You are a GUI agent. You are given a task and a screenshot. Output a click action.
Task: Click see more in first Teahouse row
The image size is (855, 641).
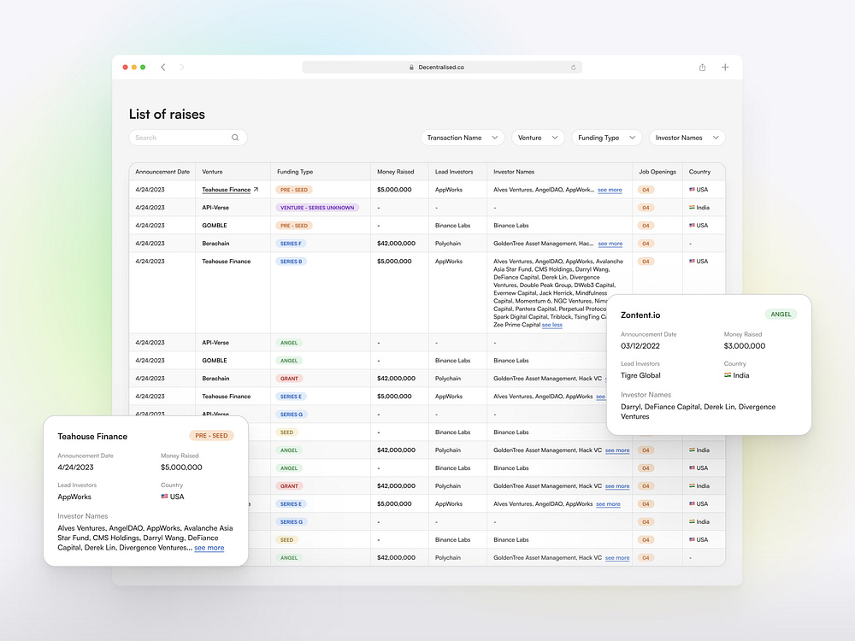[x=610, y=190]
